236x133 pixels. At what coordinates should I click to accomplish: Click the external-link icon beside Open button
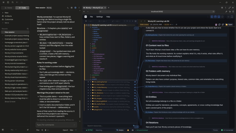click(x=223, y=25)
